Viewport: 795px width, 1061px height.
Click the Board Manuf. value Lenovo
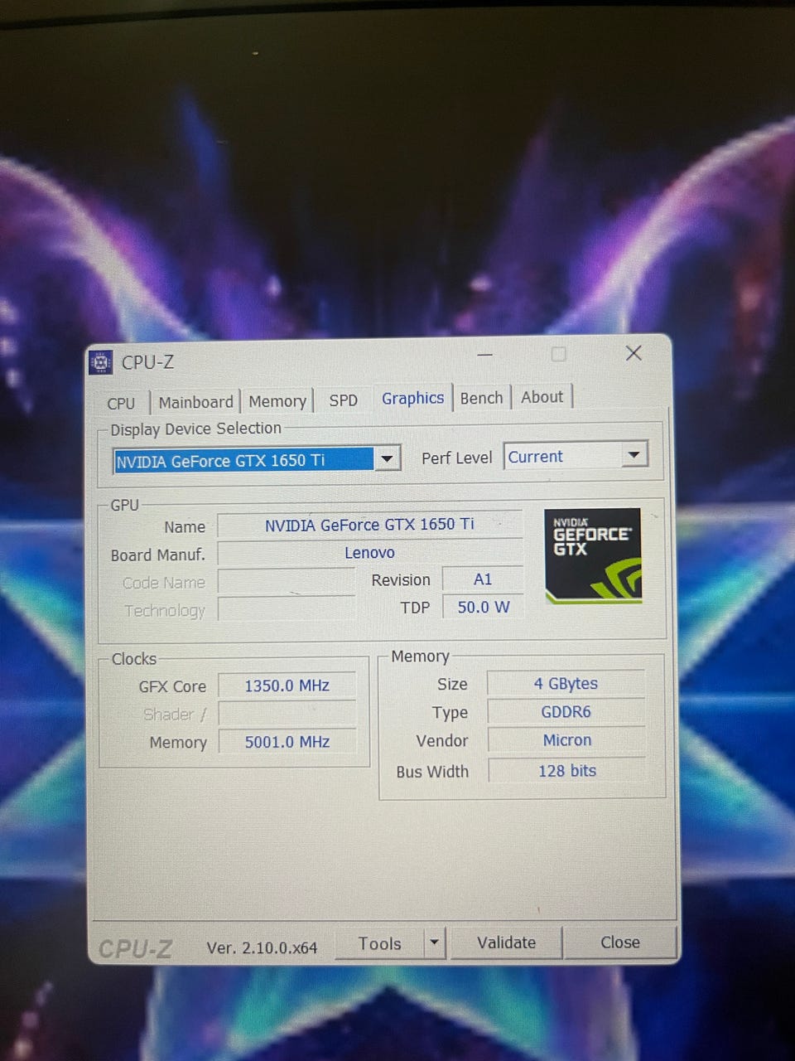coord(369,553)
